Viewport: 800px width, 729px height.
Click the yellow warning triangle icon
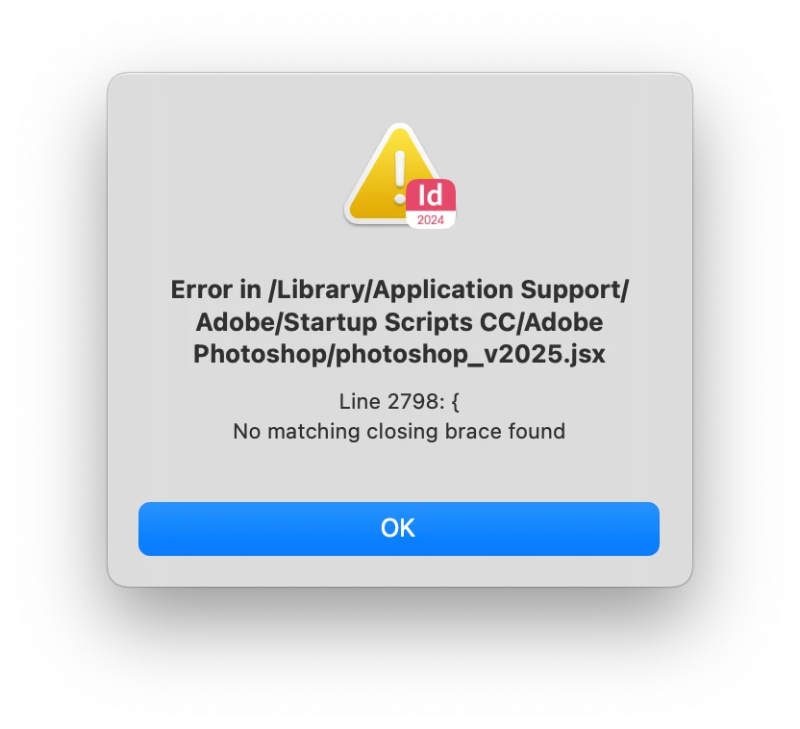(393, 176)
